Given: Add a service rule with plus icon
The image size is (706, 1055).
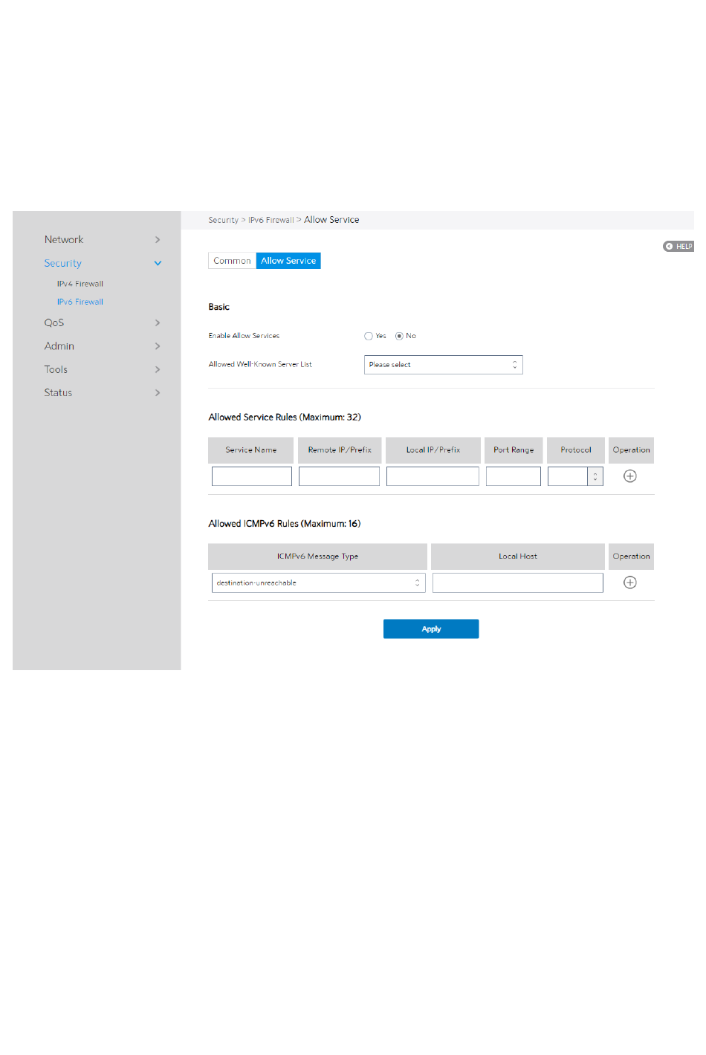Looking at the screenshot, I should 629,476.
